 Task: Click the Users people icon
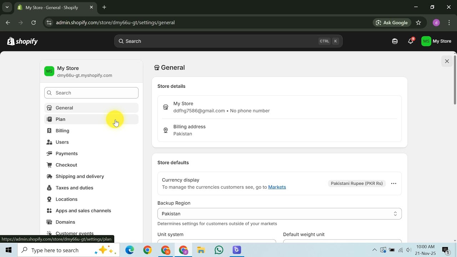pyautogui.click(x=49, y=142)
